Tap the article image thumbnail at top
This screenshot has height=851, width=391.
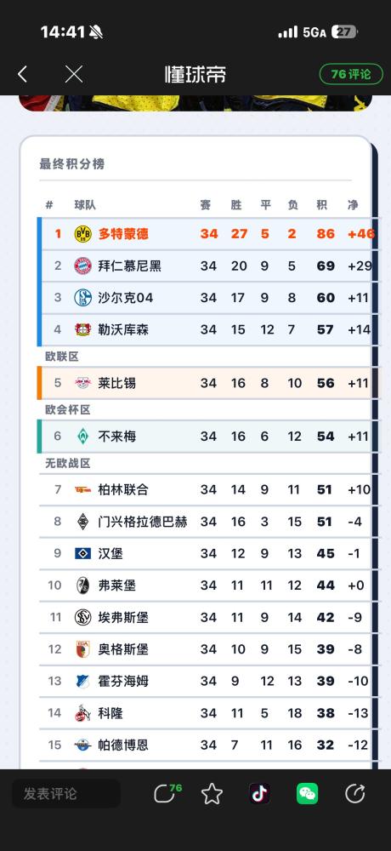tap(195, 103)
